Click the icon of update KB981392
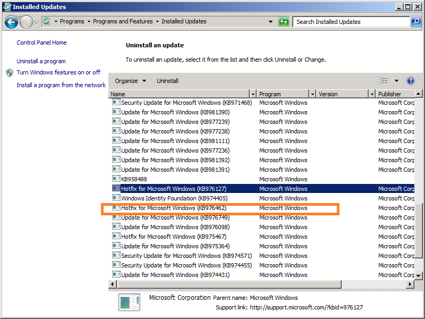 pos(116,159)
